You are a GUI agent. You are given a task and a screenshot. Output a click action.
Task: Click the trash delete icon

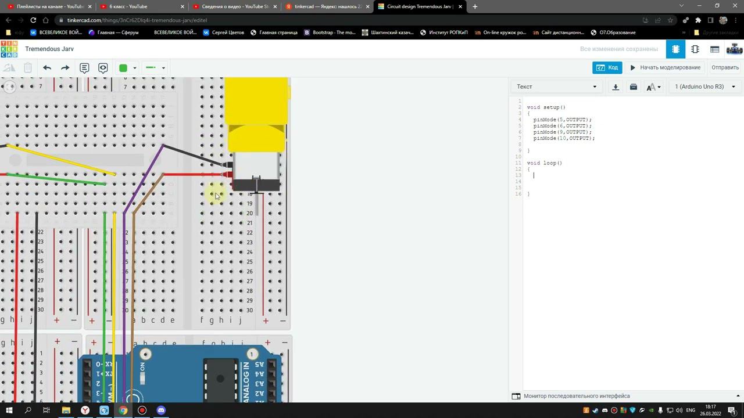[x=27, y=68]
